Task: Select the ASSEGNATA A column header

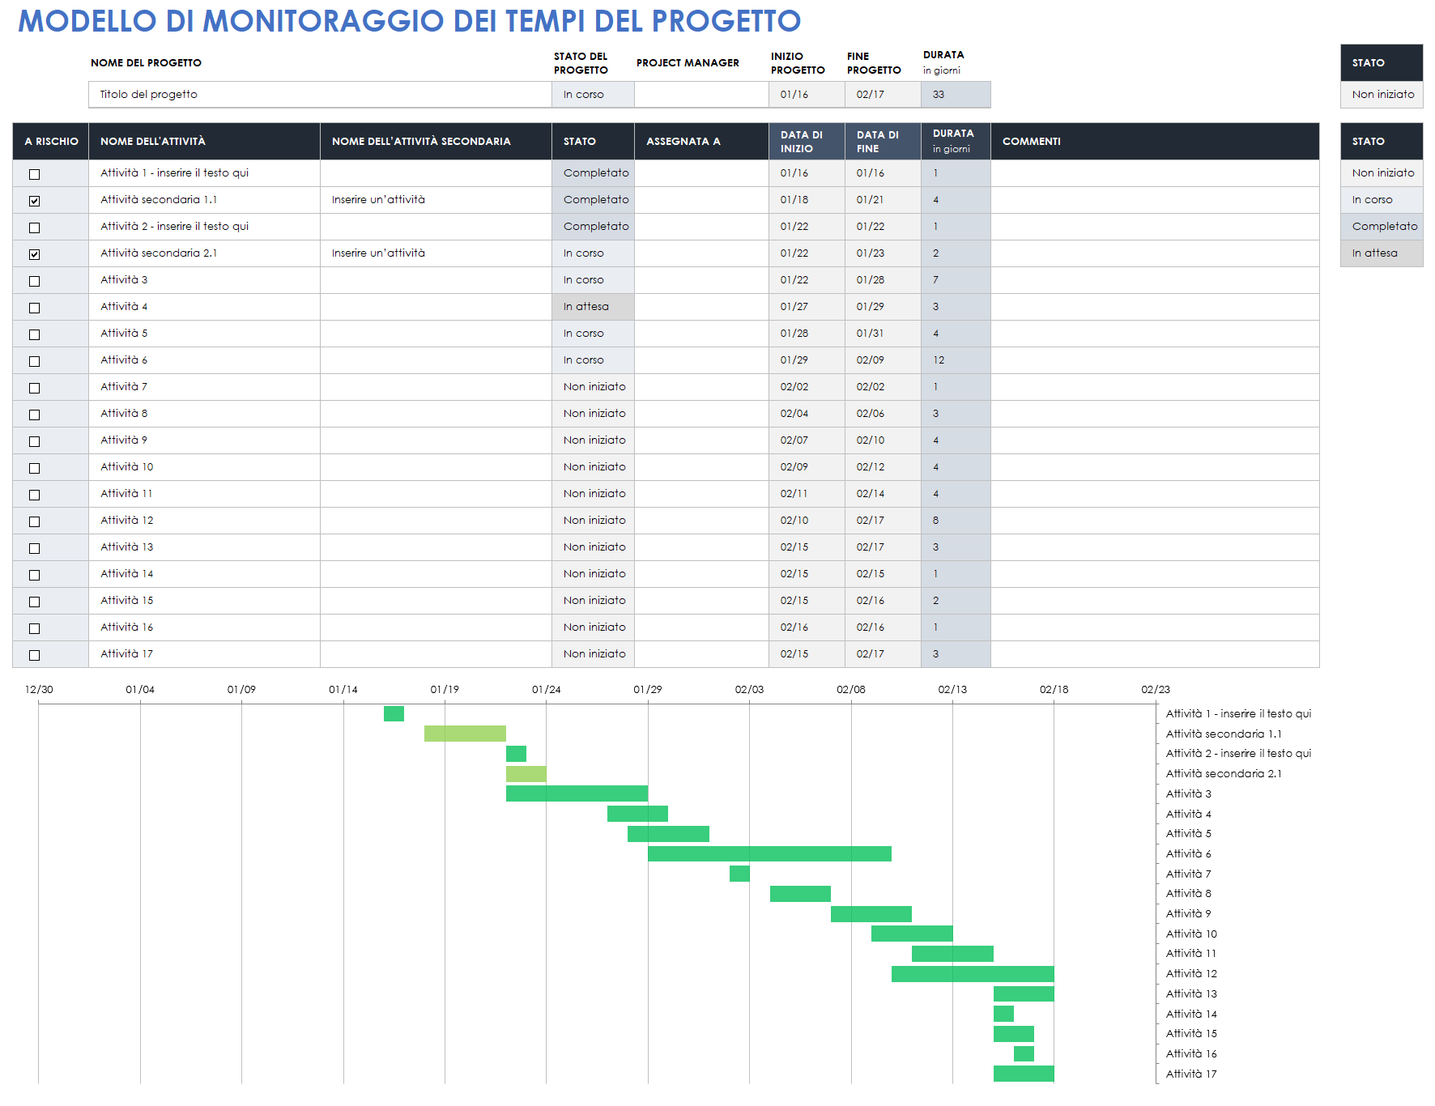Action: tap(701, 141)
